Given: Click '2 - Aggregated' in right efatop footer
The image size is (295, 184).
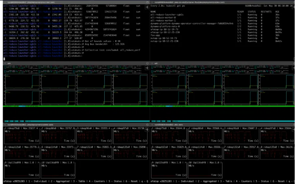Looking at the screenshot, I should [207, 181].
